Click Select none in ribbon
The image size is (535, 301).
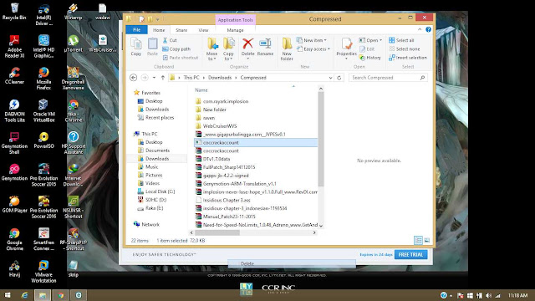point(405,49)
